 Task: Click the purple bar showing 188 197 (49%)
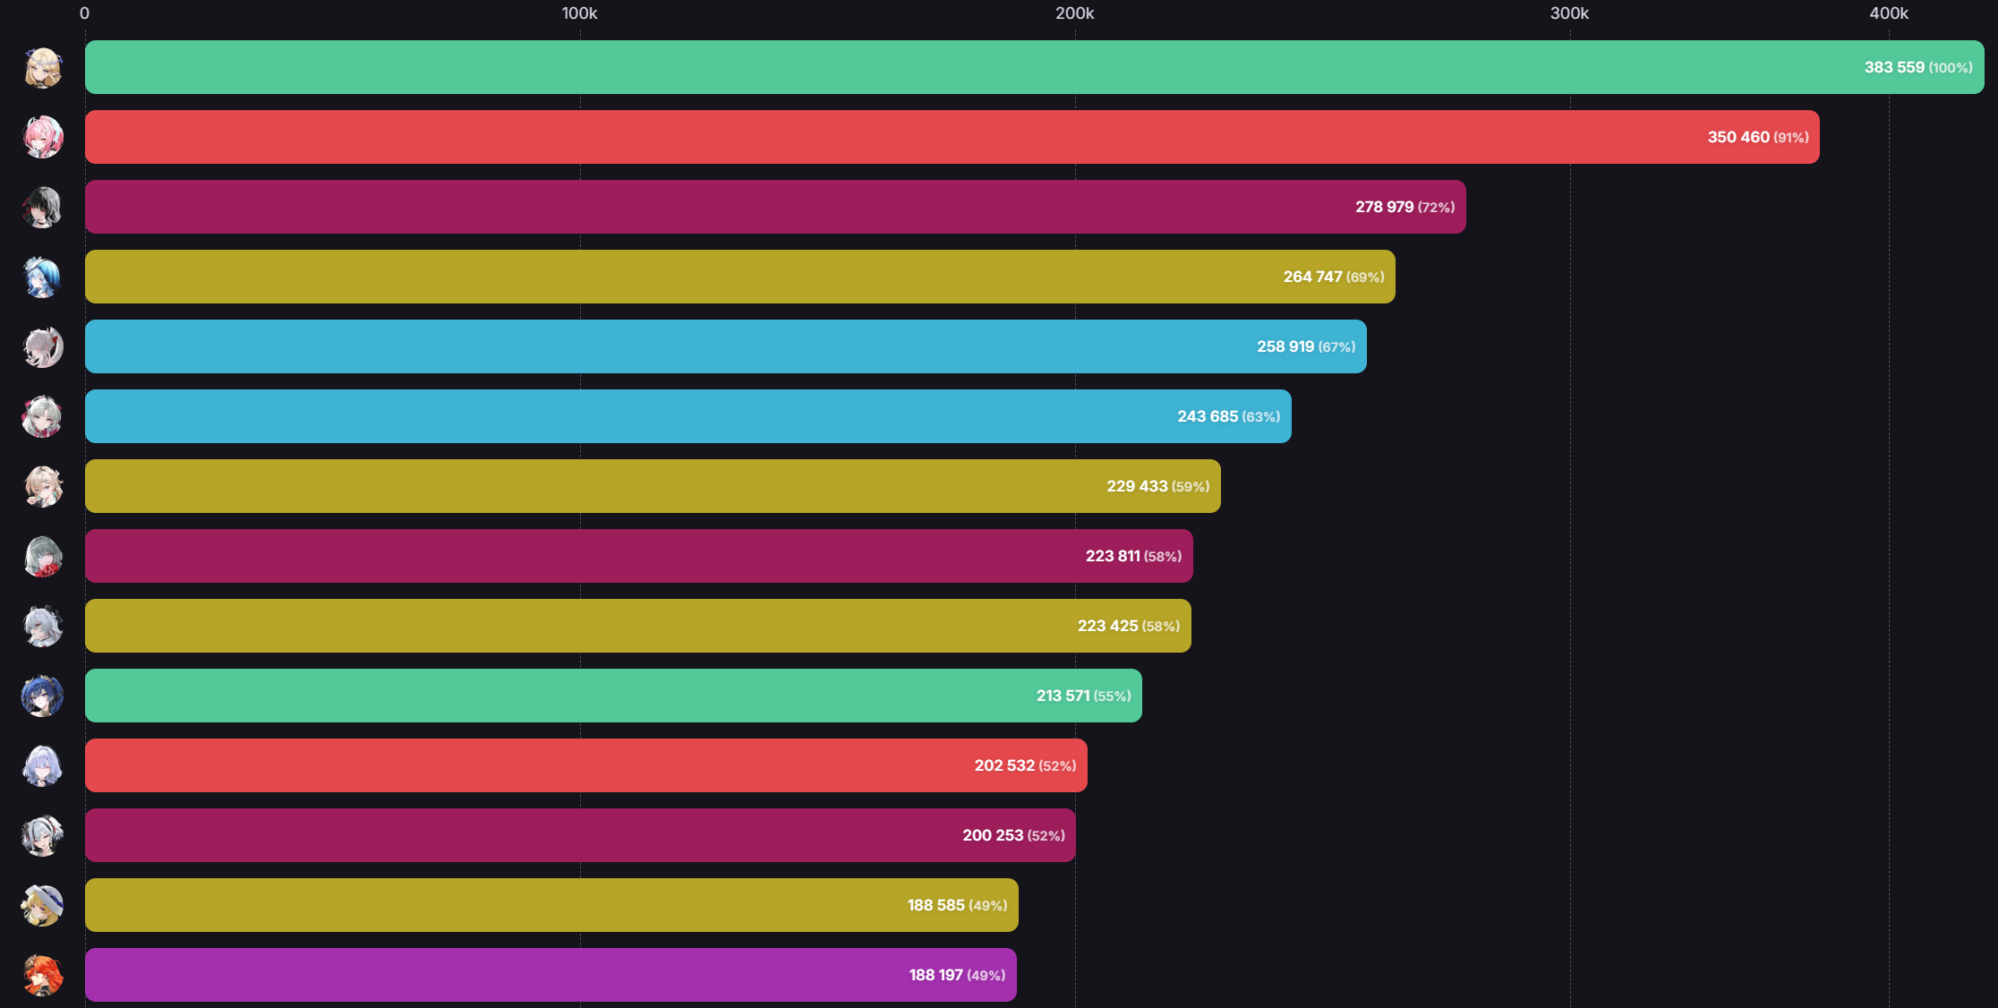551,975
